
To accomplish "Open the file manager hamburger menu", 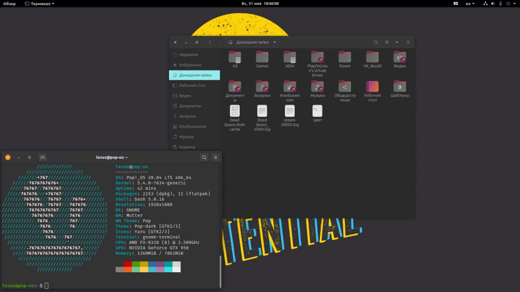I will [x=408, y=42].
